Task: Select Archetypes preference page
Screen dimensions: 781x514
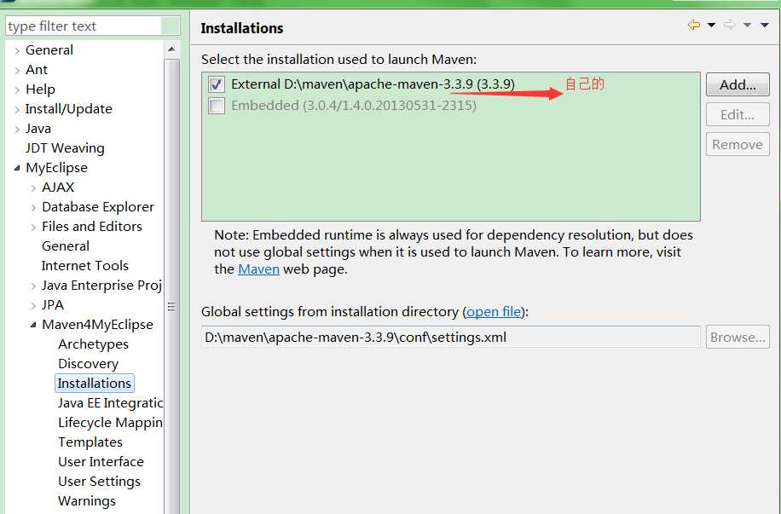Action: click(93, 344)
